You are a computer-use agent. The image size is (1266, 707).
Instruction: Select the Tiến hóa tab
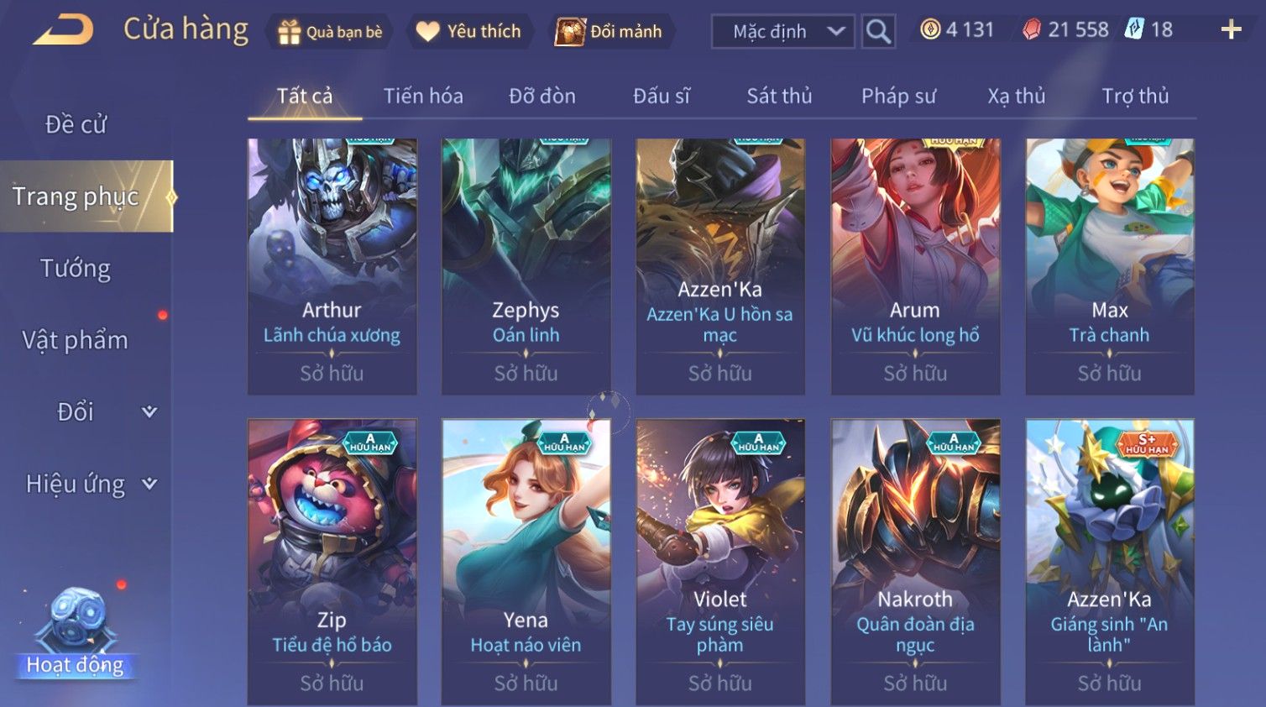coord(423,96)
